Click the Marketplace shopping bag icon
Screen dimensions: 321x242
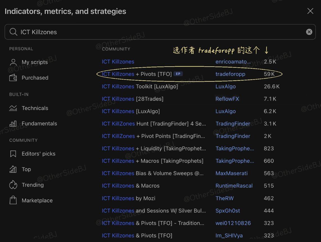coord(13,200)
